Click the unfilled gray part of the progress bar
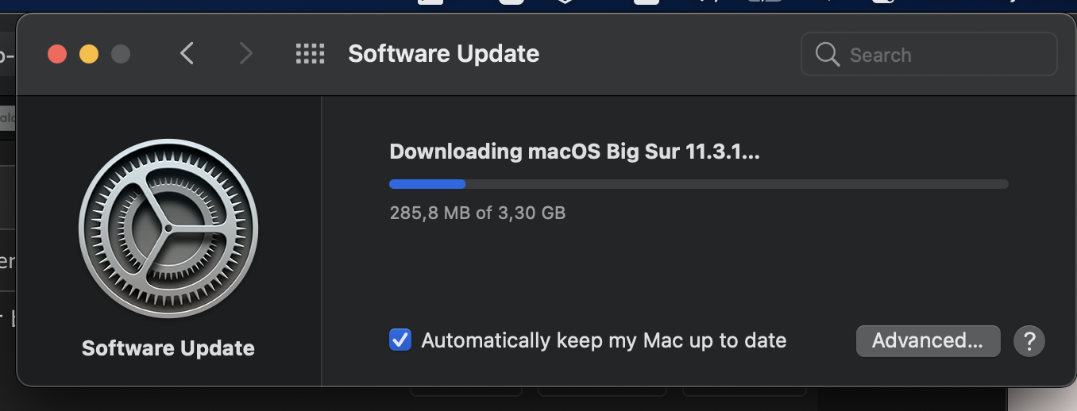This screenshot has width=1077, height=411. point(731,184)
